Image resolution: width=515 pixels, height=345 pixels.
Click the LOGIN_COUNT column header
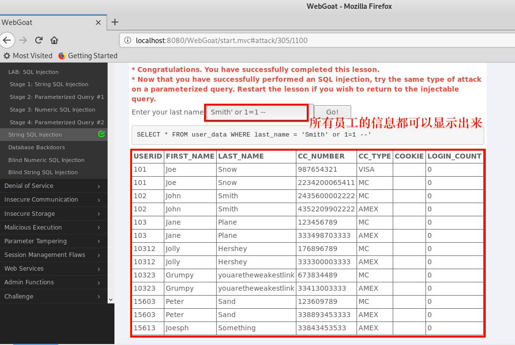(454, 157)
